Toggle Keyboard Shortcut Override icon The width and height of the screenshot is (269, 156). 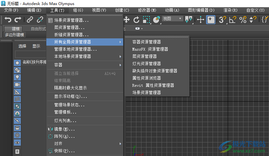tap(211, 20)
